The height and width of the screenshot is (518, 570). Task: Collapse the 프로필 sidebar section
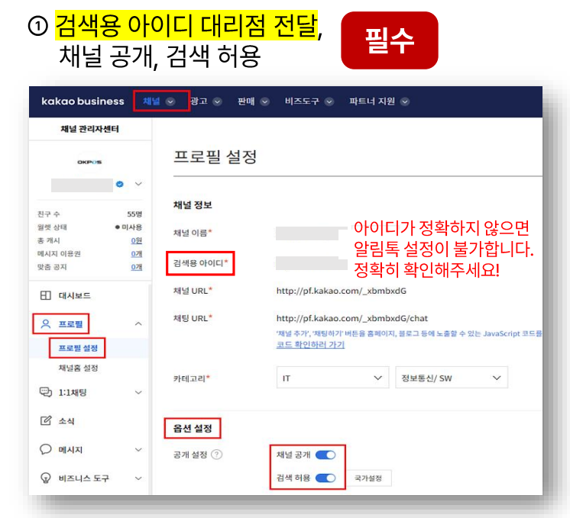click(138, 324)
